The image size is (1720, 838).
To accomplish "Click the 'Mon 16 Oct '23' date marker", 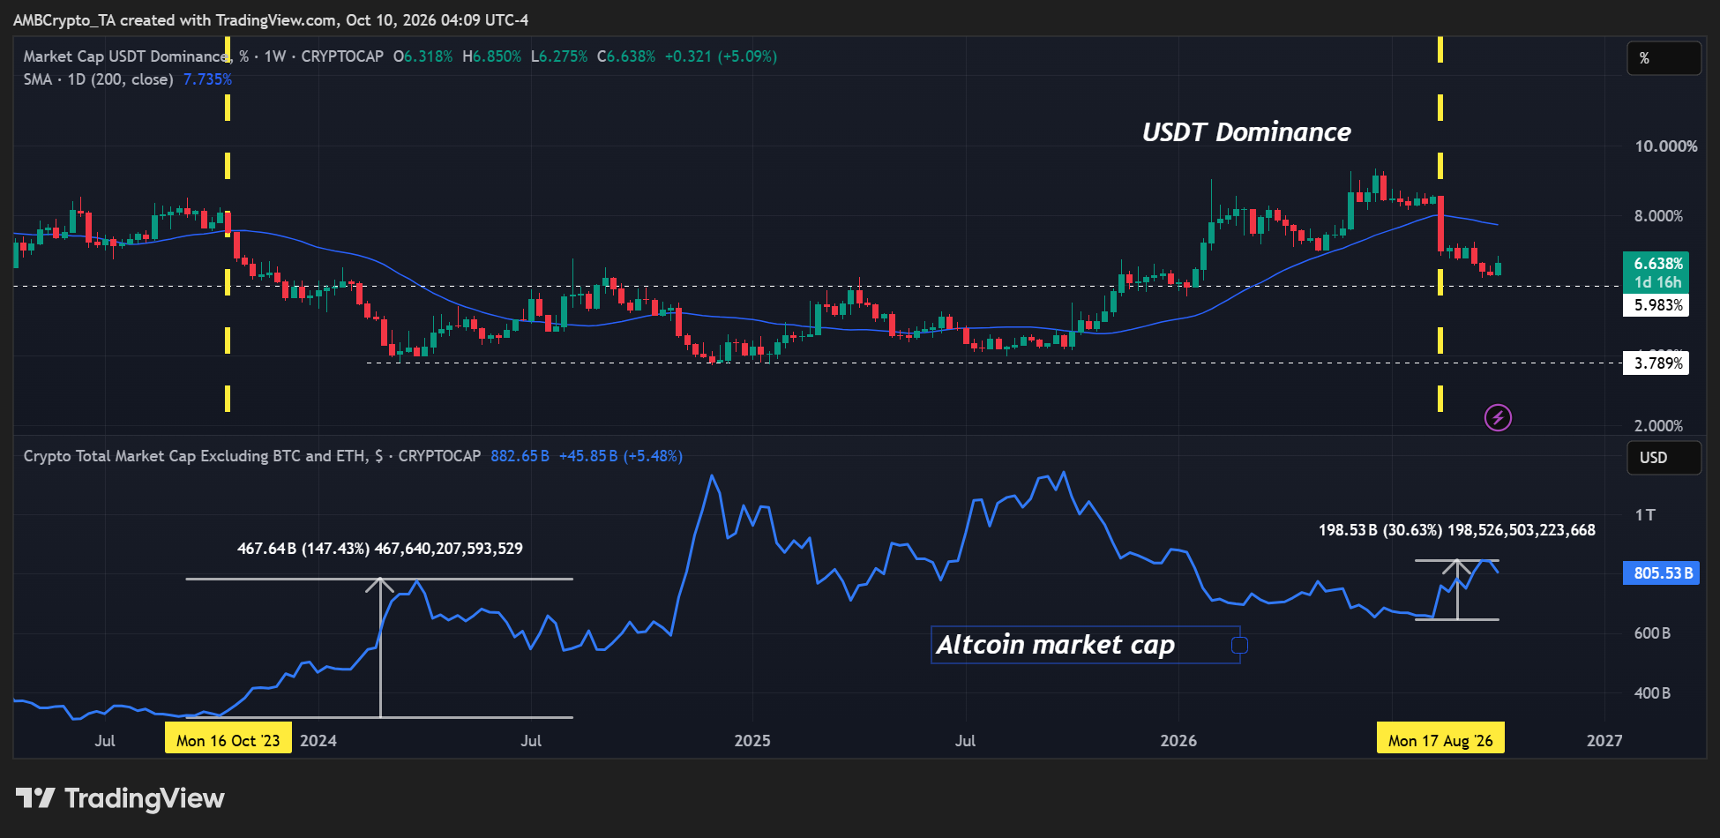I will pyautogui.click(x=228, y=739).
